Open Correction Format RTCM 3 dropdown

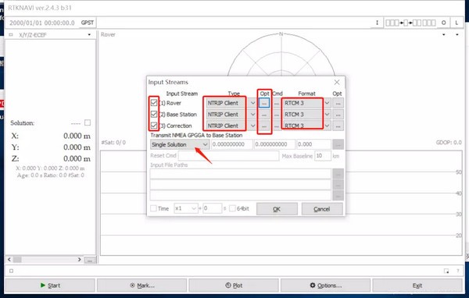tap(306, 126)
